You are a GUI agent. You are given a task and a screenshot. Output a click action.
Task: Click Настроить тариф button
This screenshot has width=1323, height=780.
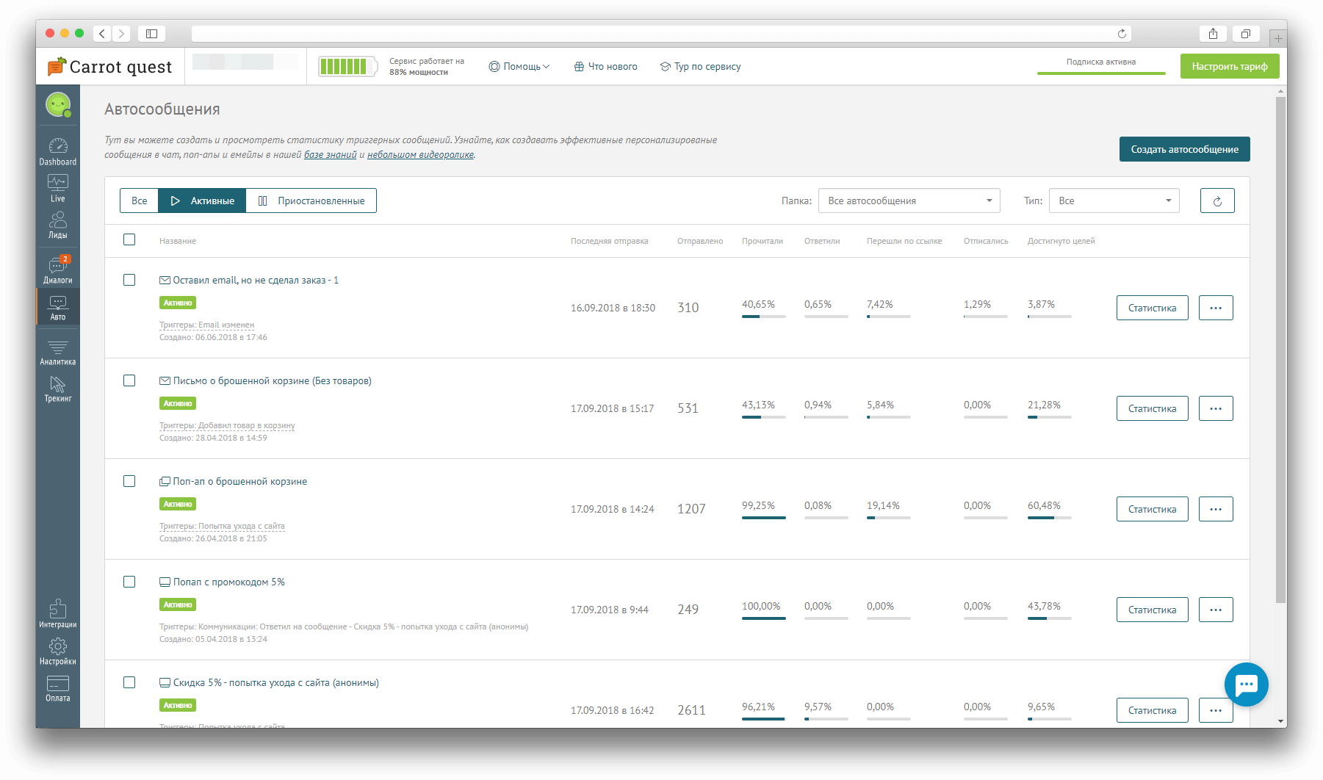[1230, 66]
